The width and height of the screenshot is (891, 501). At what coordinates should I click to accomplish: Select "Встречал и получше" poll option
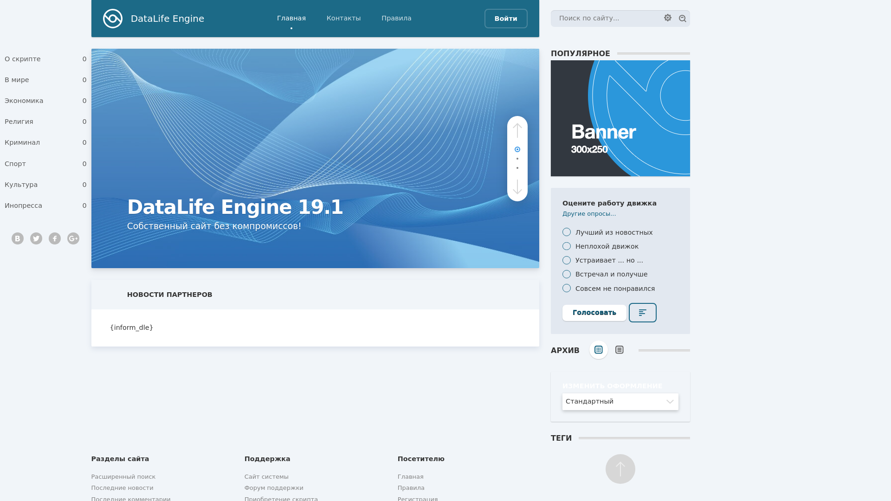[x=567, y=274]
